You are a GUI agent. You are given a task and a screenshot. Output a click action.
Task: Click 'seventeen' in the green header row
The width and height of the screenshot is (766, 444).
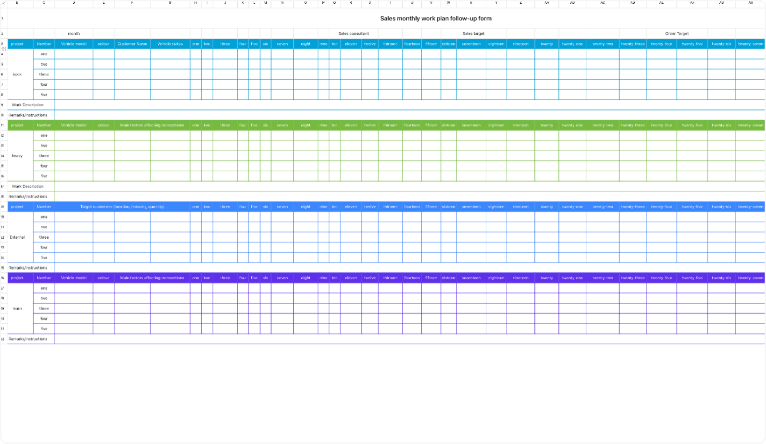471,125
